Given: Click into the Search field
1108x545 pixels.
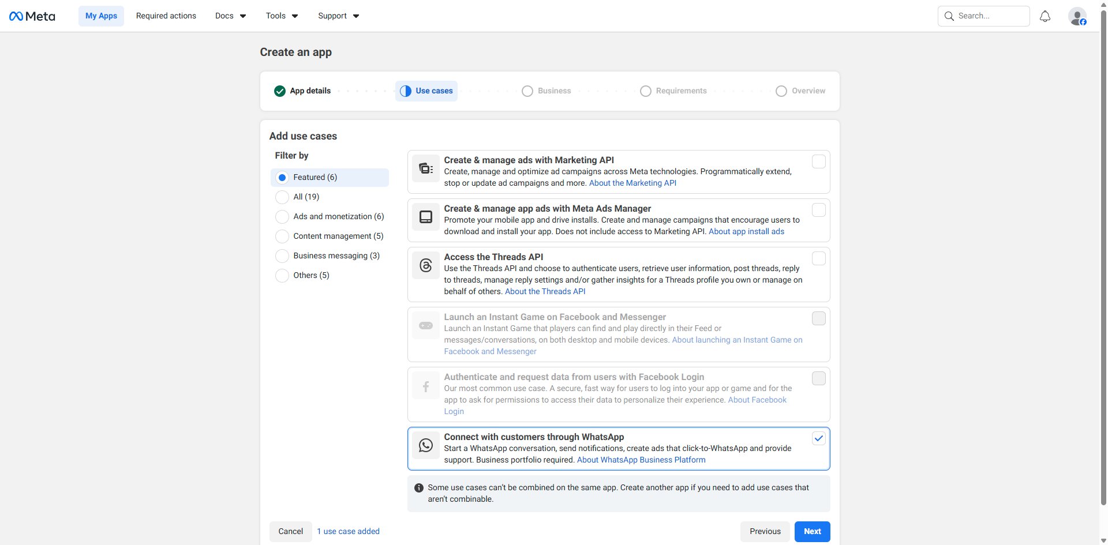Looking at the screenshot, I should [984, 16].
